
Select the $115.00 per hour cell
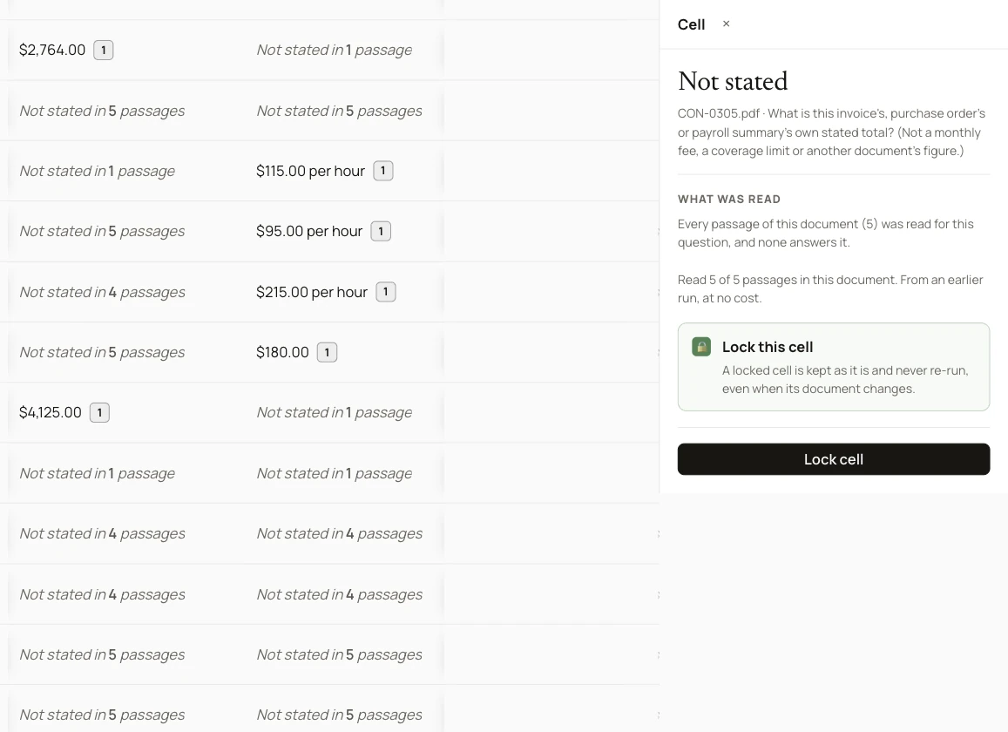344,171
